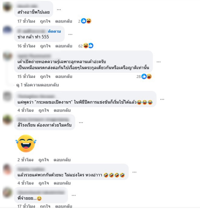Like the 2 ชั่วโมง sticker comment

pos(43,160)
